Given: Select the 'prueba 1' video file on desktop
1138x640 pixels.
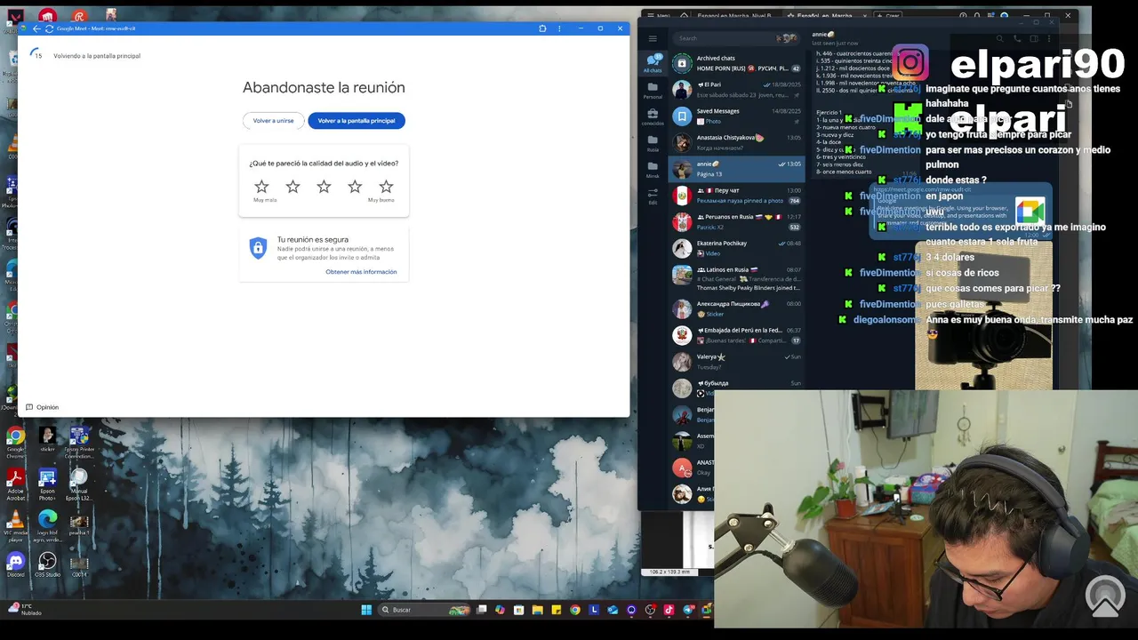Looking at the screenshot, I should coord(79,525).
